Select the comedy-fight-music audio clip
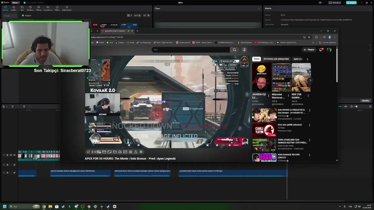The width and height of the screenshot is (374, 210). click(x=233, y=173)
